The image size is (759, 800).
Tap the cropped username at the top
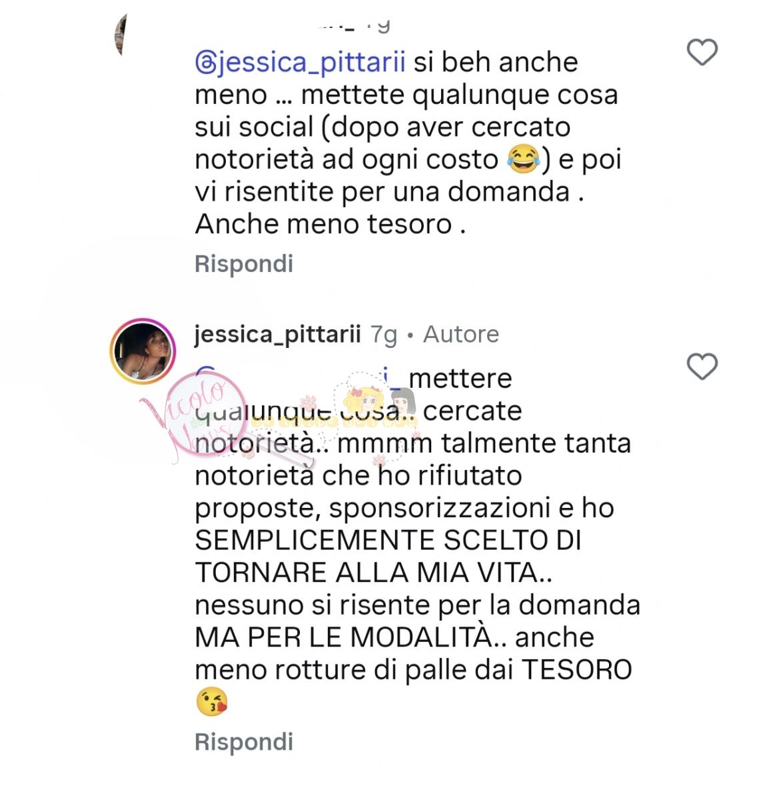click(x=353, y=25)
